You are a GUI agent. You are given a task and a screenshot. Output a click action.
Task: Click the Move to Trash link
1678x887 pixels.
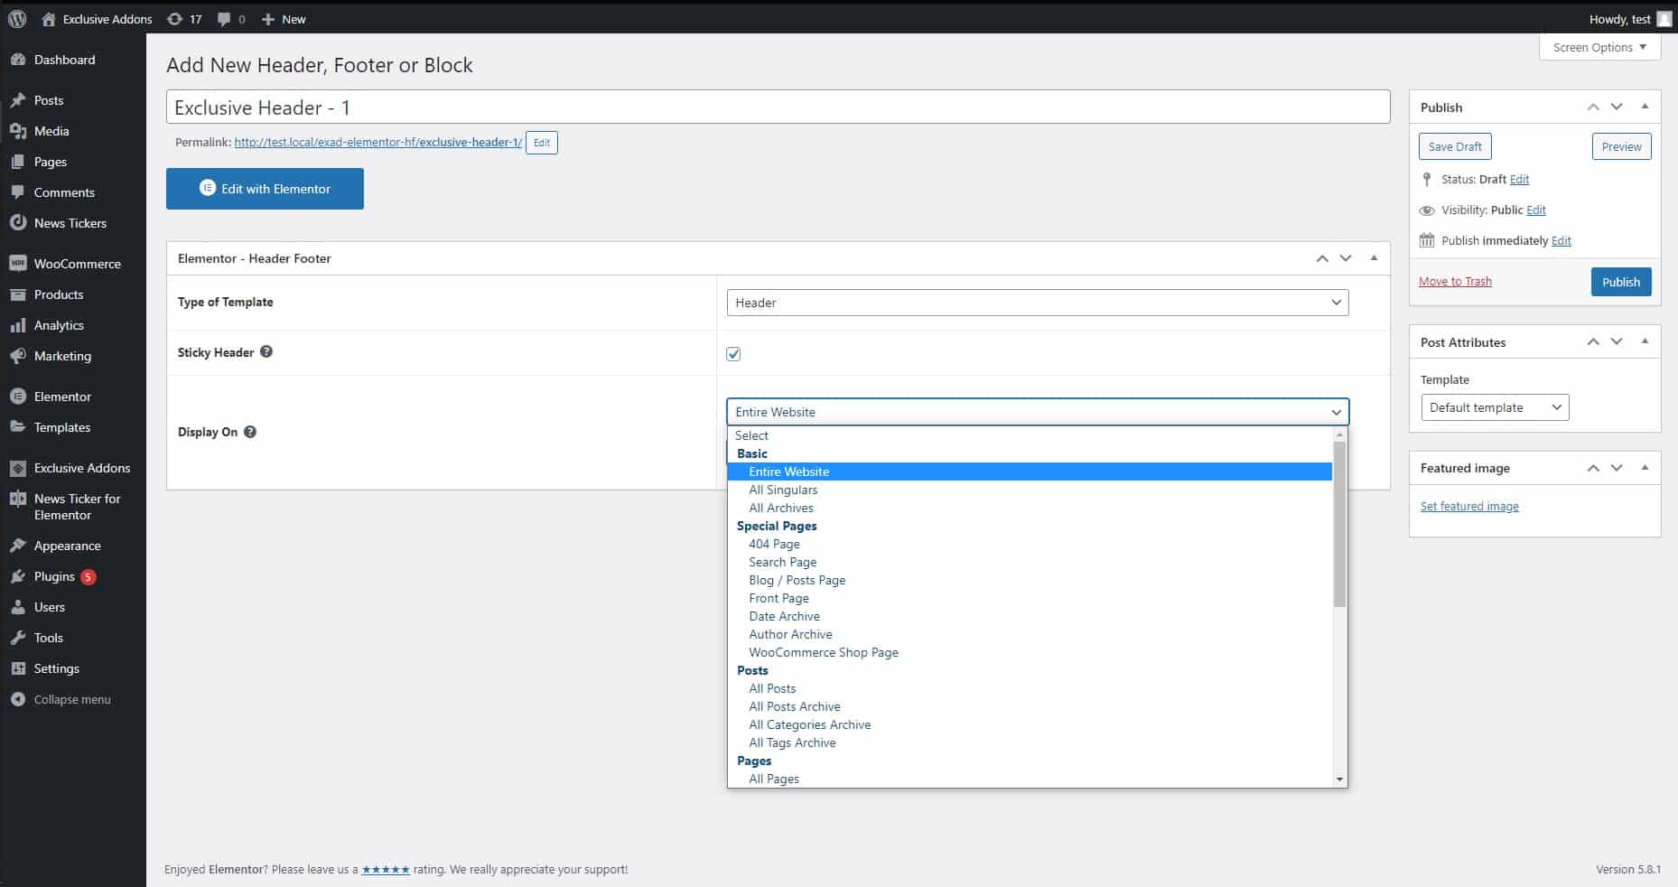1455,282
